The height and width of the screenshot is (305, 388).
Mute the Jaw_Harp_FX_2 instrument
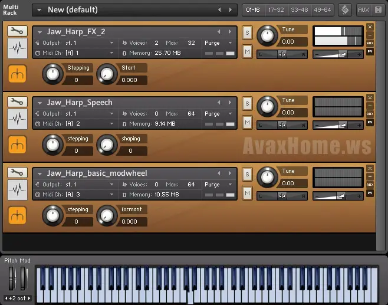[x=247, y=51]
